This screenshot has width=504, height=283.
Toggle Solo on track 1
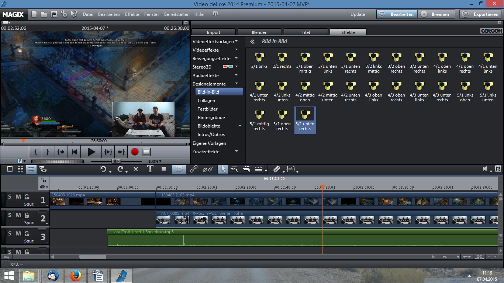(10, 197)
